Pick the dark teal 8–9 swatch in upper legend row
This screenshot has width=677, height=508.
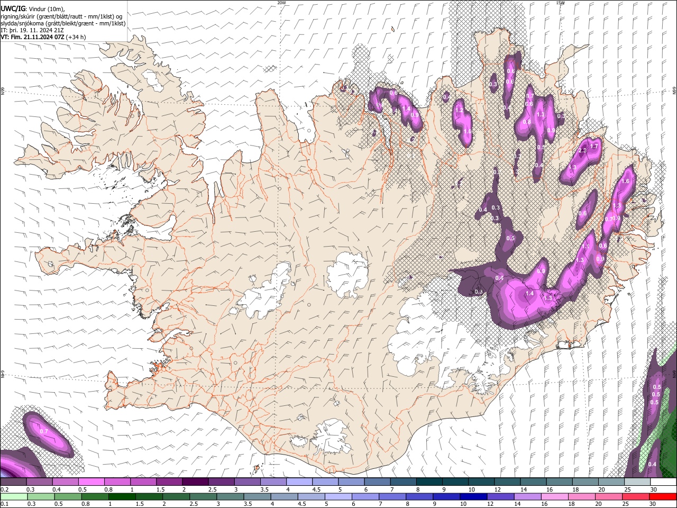click(x=429, y=482)
